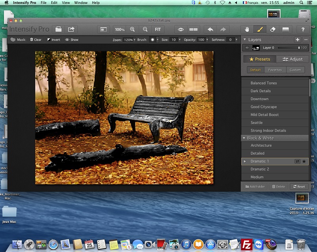Switch to the Adjust tab

pos(292,59)
